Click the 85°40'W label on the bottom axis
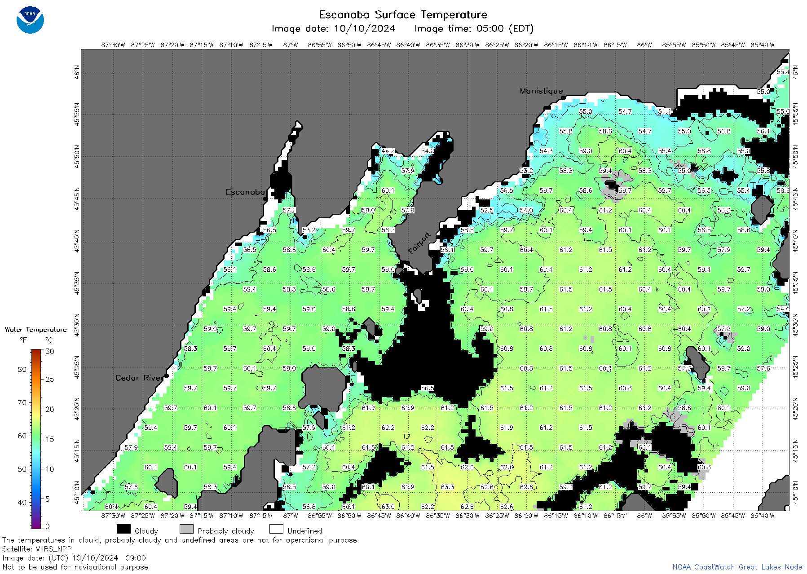The image size is (807, 574). (763, 516)
